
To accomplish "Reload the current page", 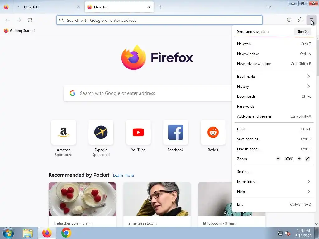I will [30, 20].
